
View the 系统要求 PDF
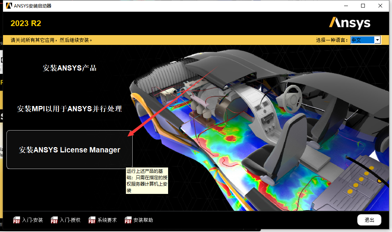pos(107,220)
